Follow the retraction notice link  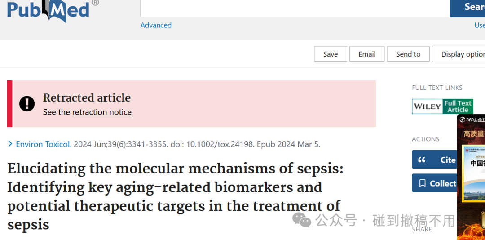point(102,112)
